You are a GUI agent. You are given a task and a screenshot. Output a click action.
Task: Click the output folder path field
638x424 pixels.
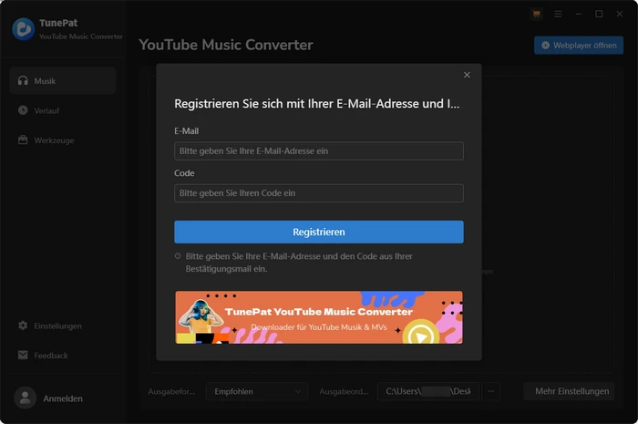[428, 391]
